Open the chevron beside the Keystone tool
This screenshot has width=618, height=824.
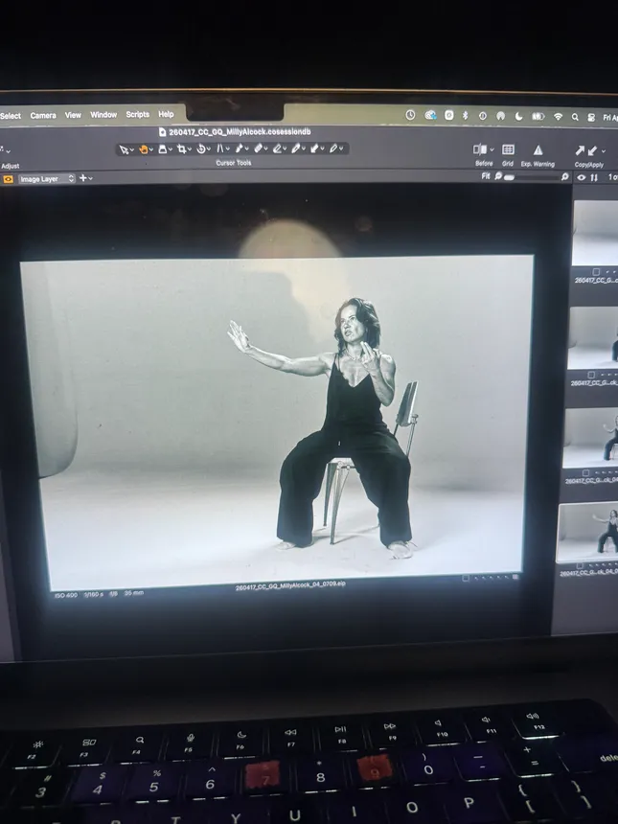tap(227, 149)
